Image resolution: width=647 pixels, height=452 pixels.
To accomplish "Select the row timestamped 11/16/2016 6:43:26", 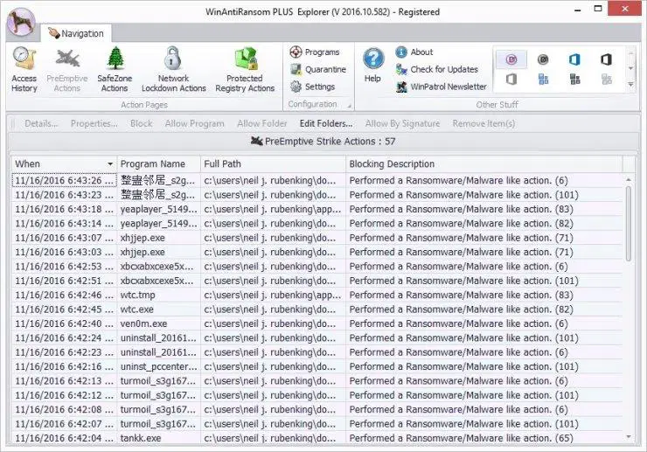I will coord(317,180).
